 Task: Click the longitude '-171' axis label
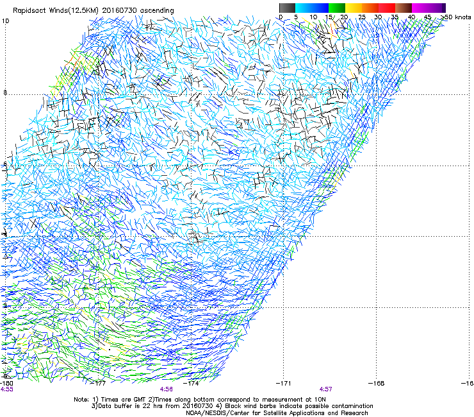(284, 383)
